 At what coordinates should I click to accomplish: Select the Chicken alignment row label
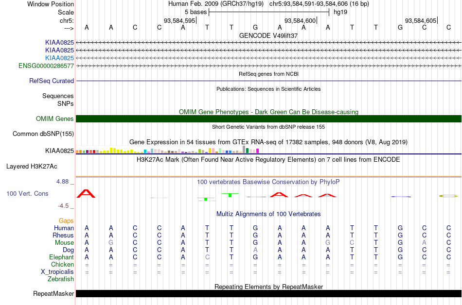[62, 264]
